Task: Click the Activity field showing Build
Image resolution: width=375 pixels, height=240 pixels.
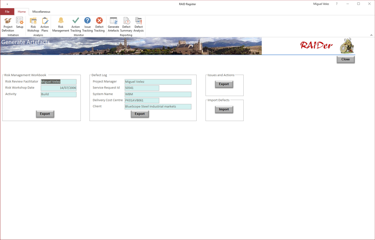Action: pos(59,94)
